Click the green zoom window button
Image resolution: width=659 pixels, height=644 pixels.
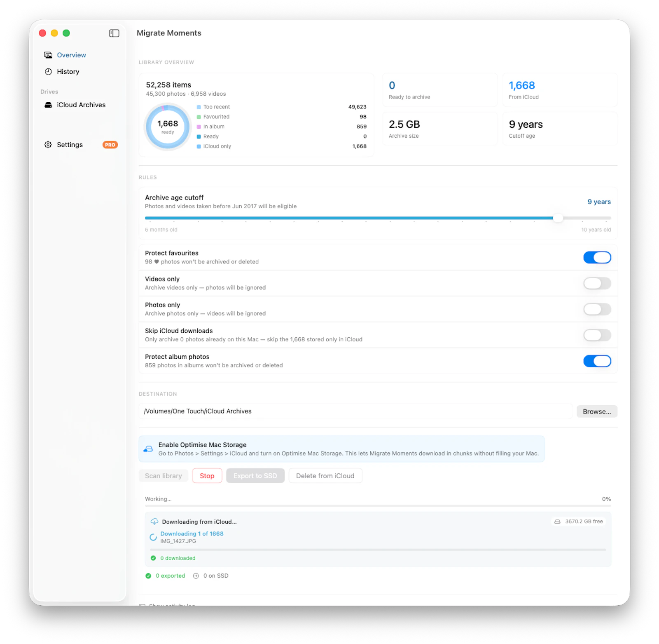point(66,33)
